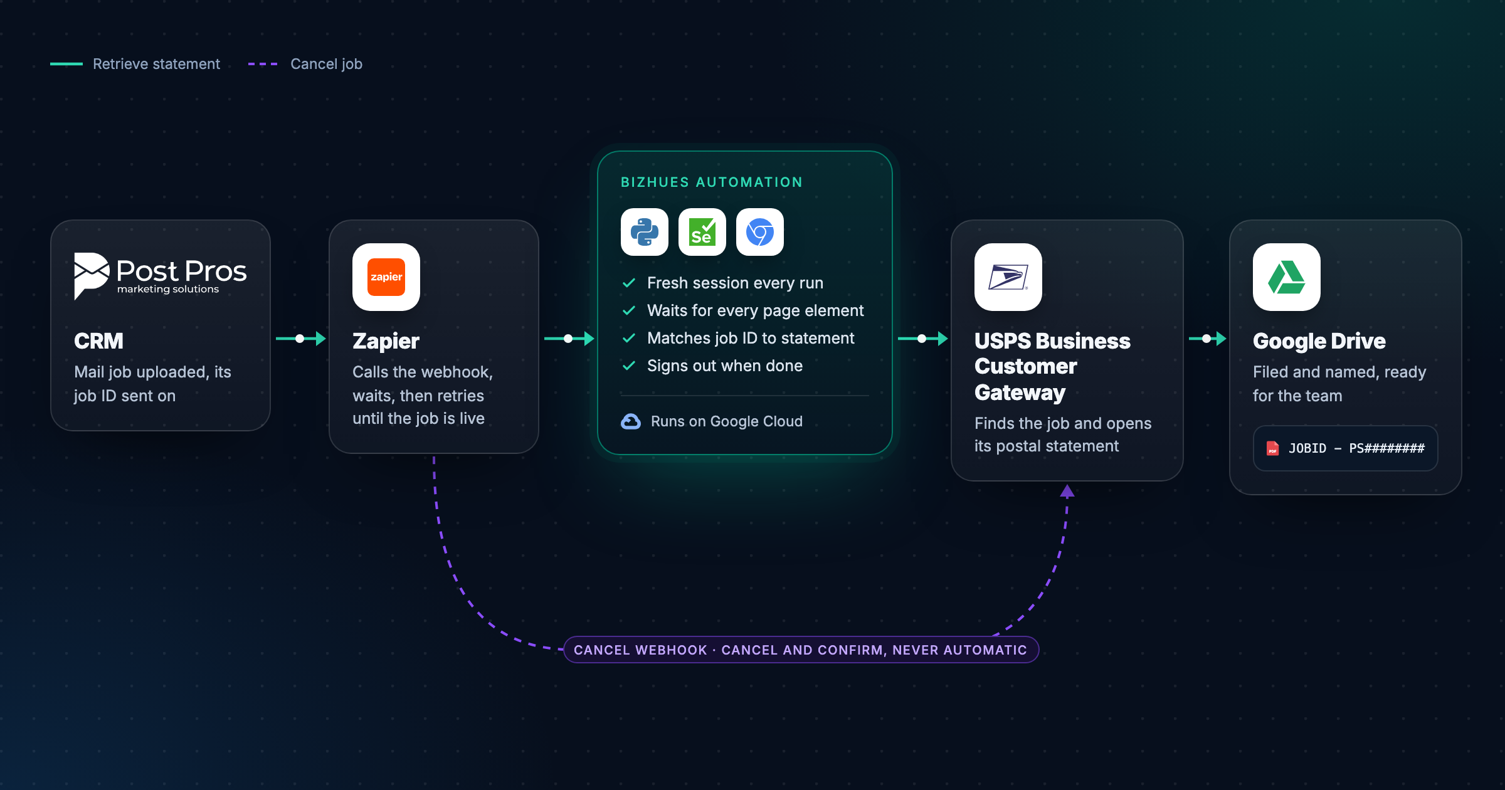Screen dimensions: 1505x790
Task: Click the 'Matches job ID to statement' text
Action: [x=751, y=338]
